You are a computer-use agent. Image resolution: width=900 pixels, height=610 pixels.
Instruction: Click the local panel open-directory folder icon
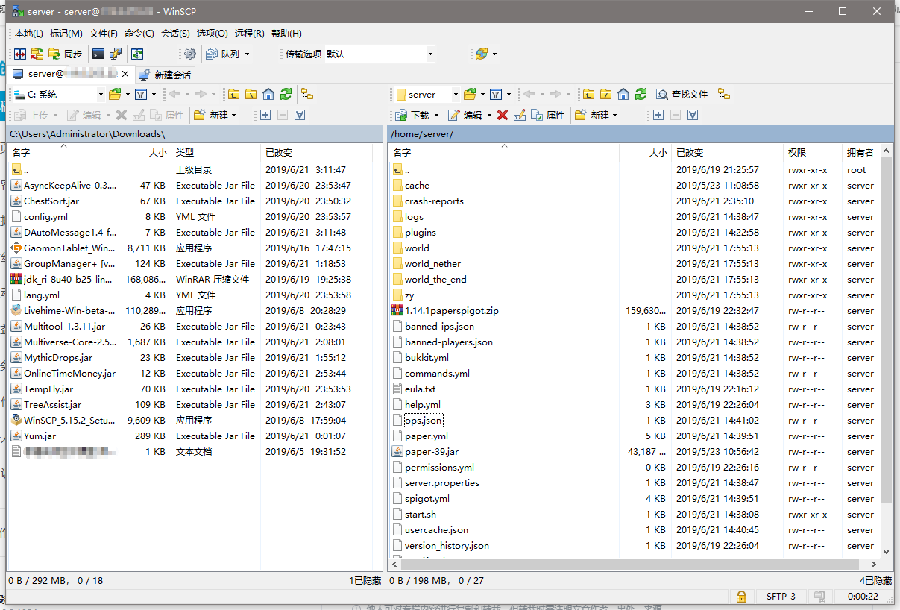click(x=115, y=94)
